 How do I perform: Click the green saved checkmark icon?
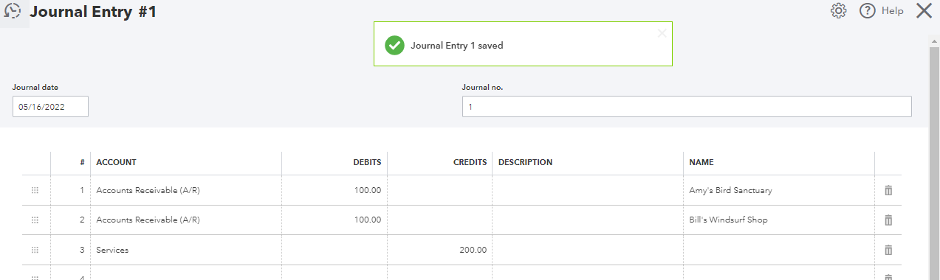click(x=394, y=45)
